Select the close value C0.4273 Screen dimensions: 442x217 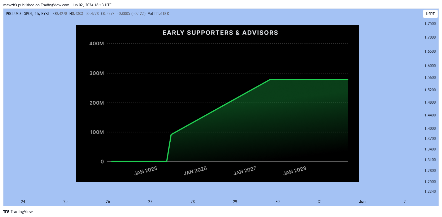[108, 14]
